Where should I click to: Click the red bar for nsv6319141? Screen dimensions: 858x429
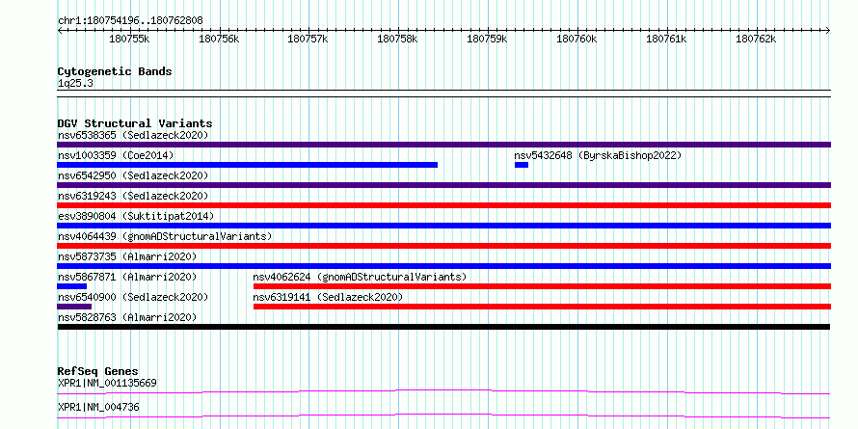(542, 307)
